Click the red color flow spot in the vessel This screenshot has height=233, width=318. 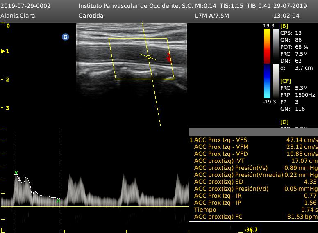click(168, 57)
